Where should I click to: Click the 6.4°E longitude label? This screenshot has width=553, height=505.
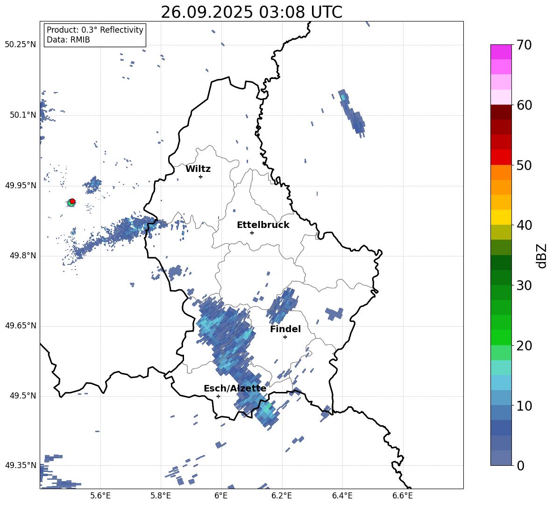[x=342, y=496]
